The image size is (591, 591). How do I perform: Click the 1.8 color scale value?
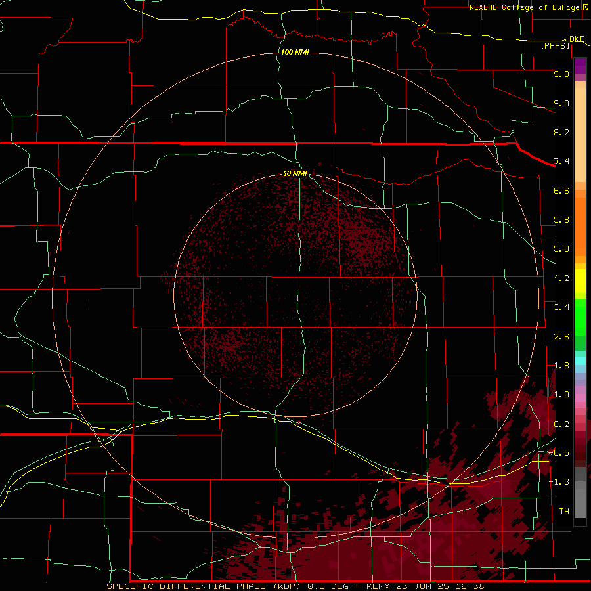(x=561, y=366)
